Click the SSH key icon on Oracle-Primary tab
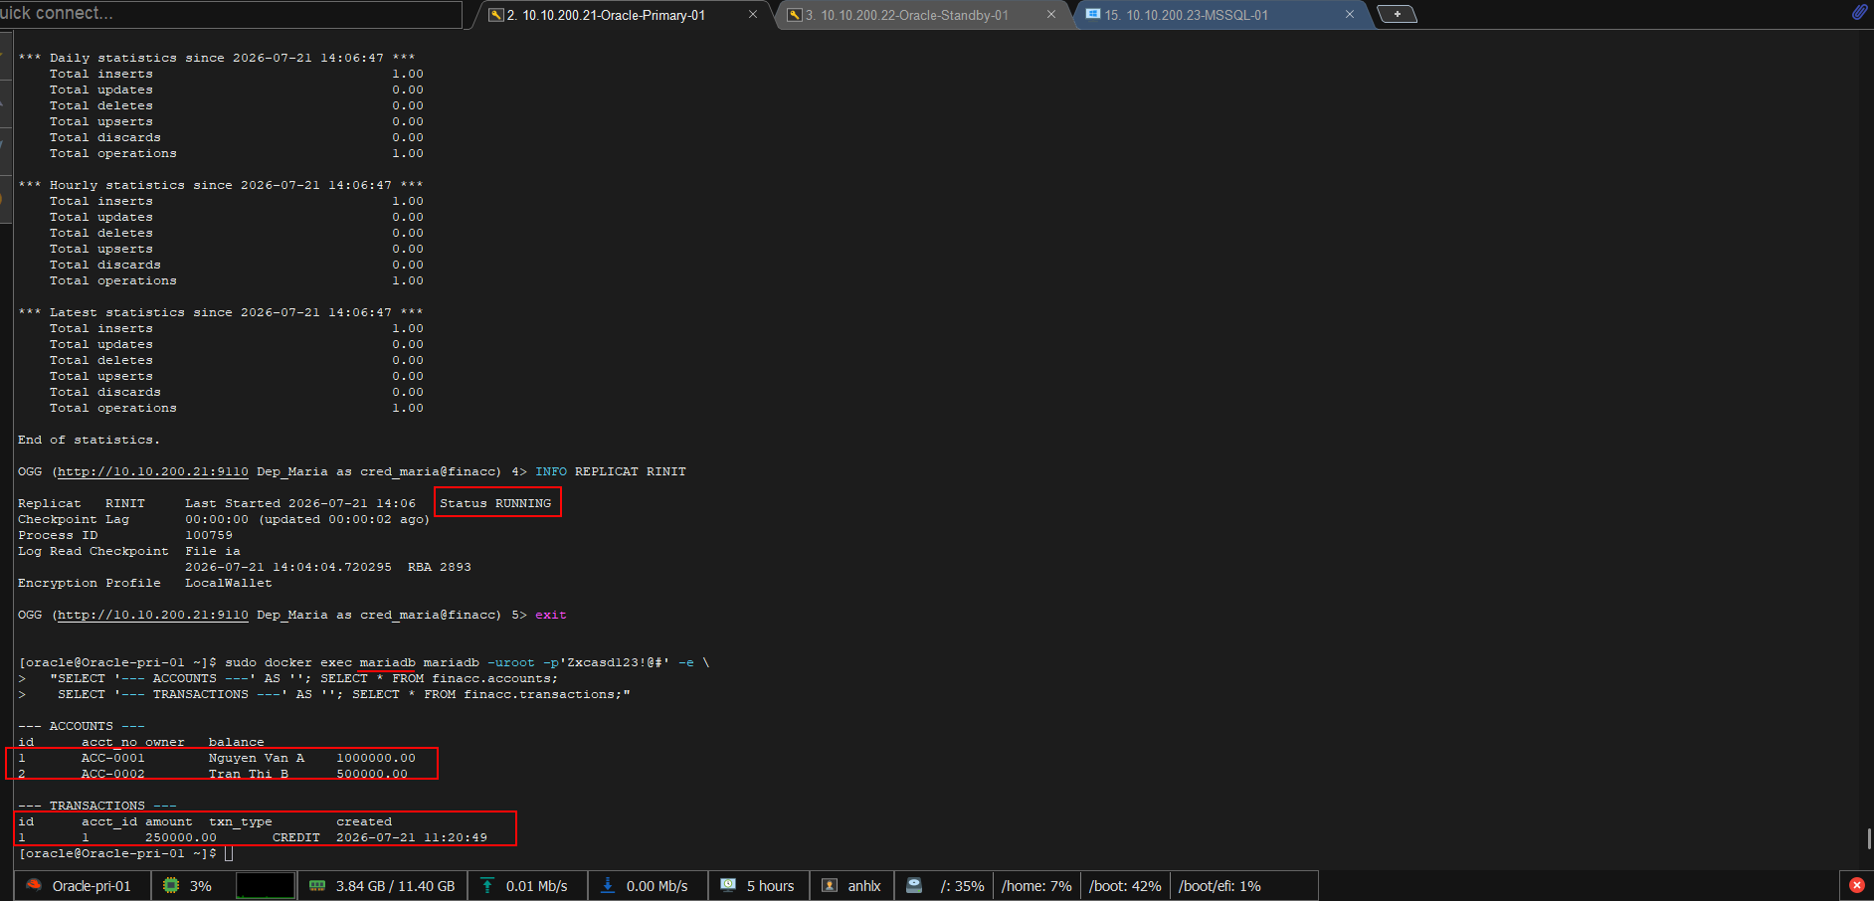The image size is (1874, 901). [x=495, y=15]
